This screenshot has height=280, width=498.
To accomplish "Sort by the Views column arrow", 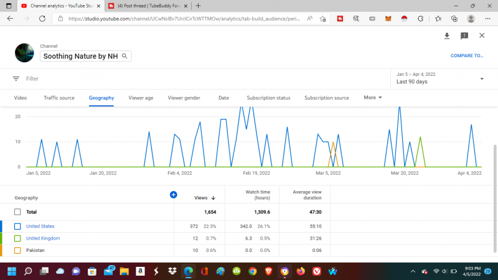I will 214,198.
